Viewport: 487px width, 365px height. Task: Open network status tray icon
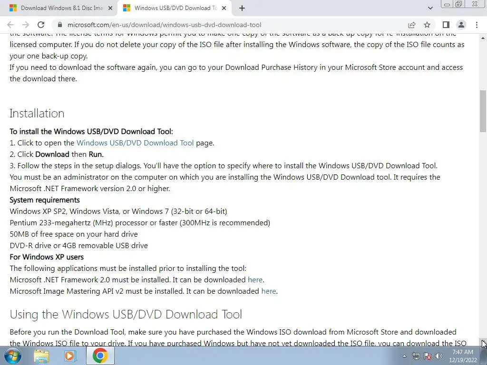click(x=416, y=356)
